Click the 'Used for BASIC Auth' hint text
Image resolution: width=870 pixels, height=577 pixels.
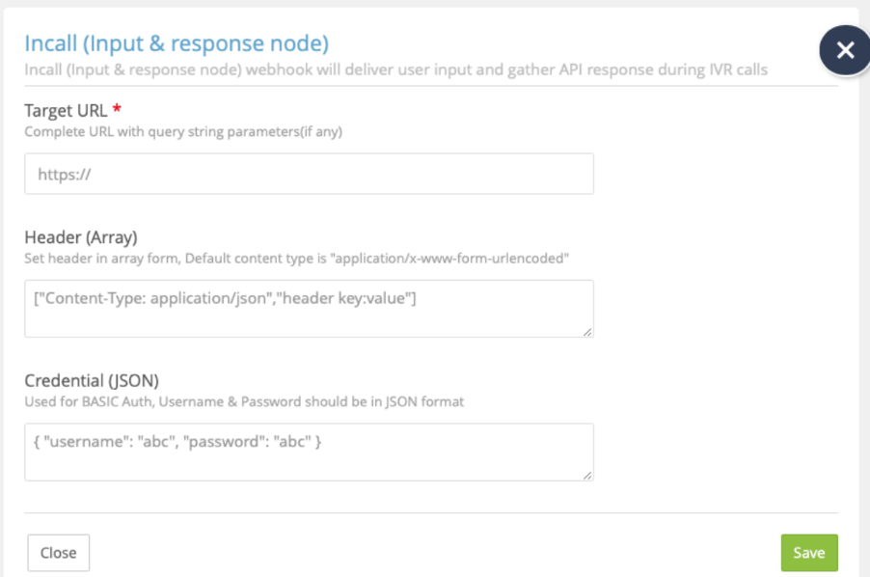click(x=244, y=401)
